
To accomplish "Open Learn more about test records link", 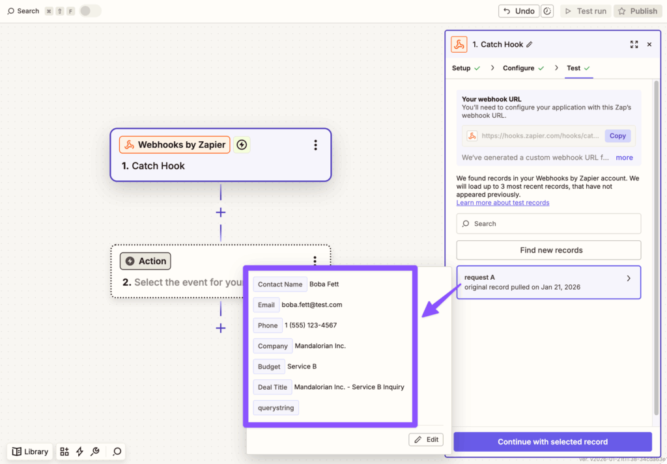I will pyautogui.click(x=503, y=202).
